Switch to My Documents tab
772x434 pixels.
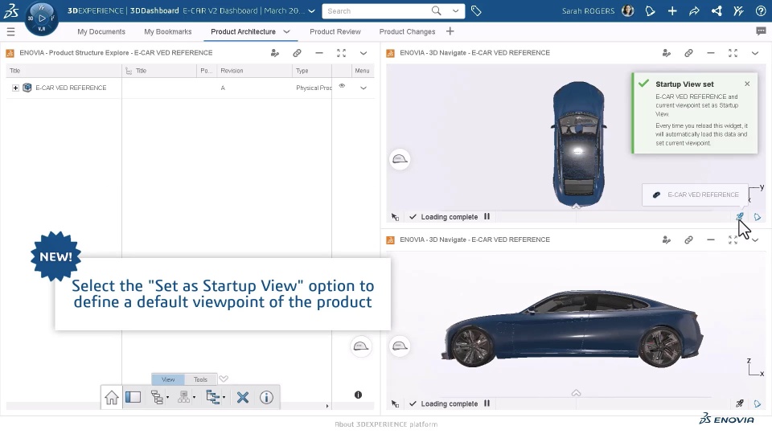(x=101, y=31)
